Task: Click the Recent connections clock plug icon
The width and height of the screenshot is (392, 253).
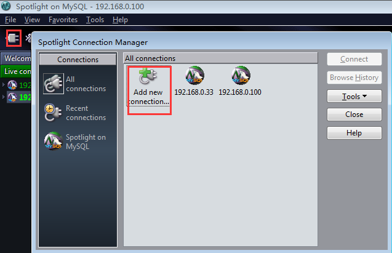Action: pos(53,113)
